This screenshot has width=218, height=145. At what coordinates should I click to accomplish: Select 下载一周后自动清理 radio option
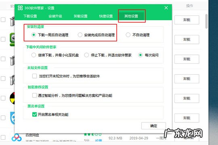(34, 35)
